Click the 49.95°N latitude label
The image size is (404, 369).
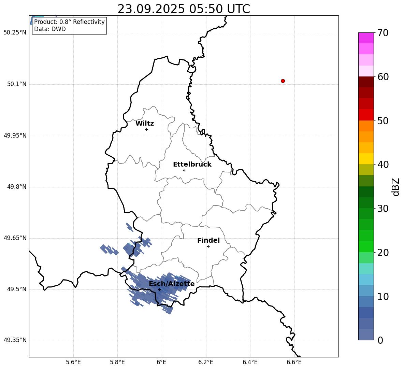click(15, 136)
